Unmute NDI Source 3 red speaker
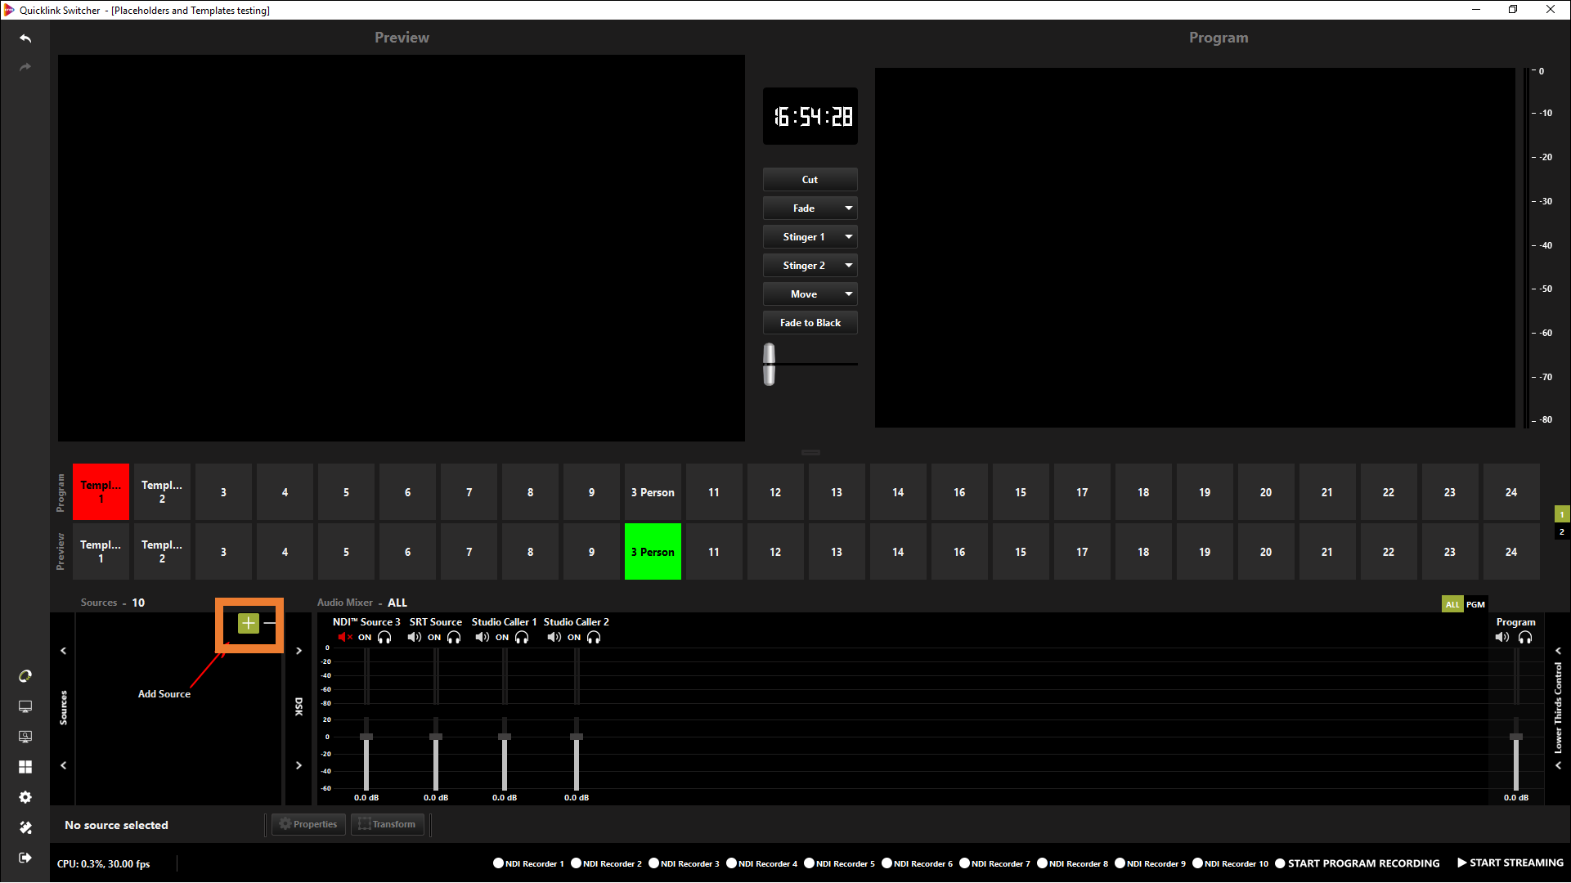The height and width of the screenshot is (883, 1571). click(344, 638)
